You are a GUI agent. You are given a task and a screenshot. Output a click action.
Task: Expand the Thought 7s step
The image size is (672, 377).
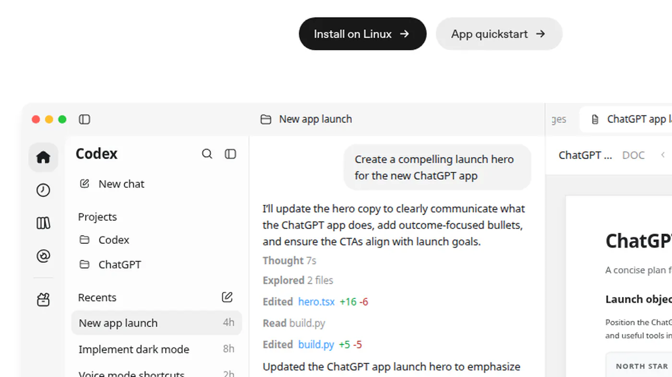(289, 261)
